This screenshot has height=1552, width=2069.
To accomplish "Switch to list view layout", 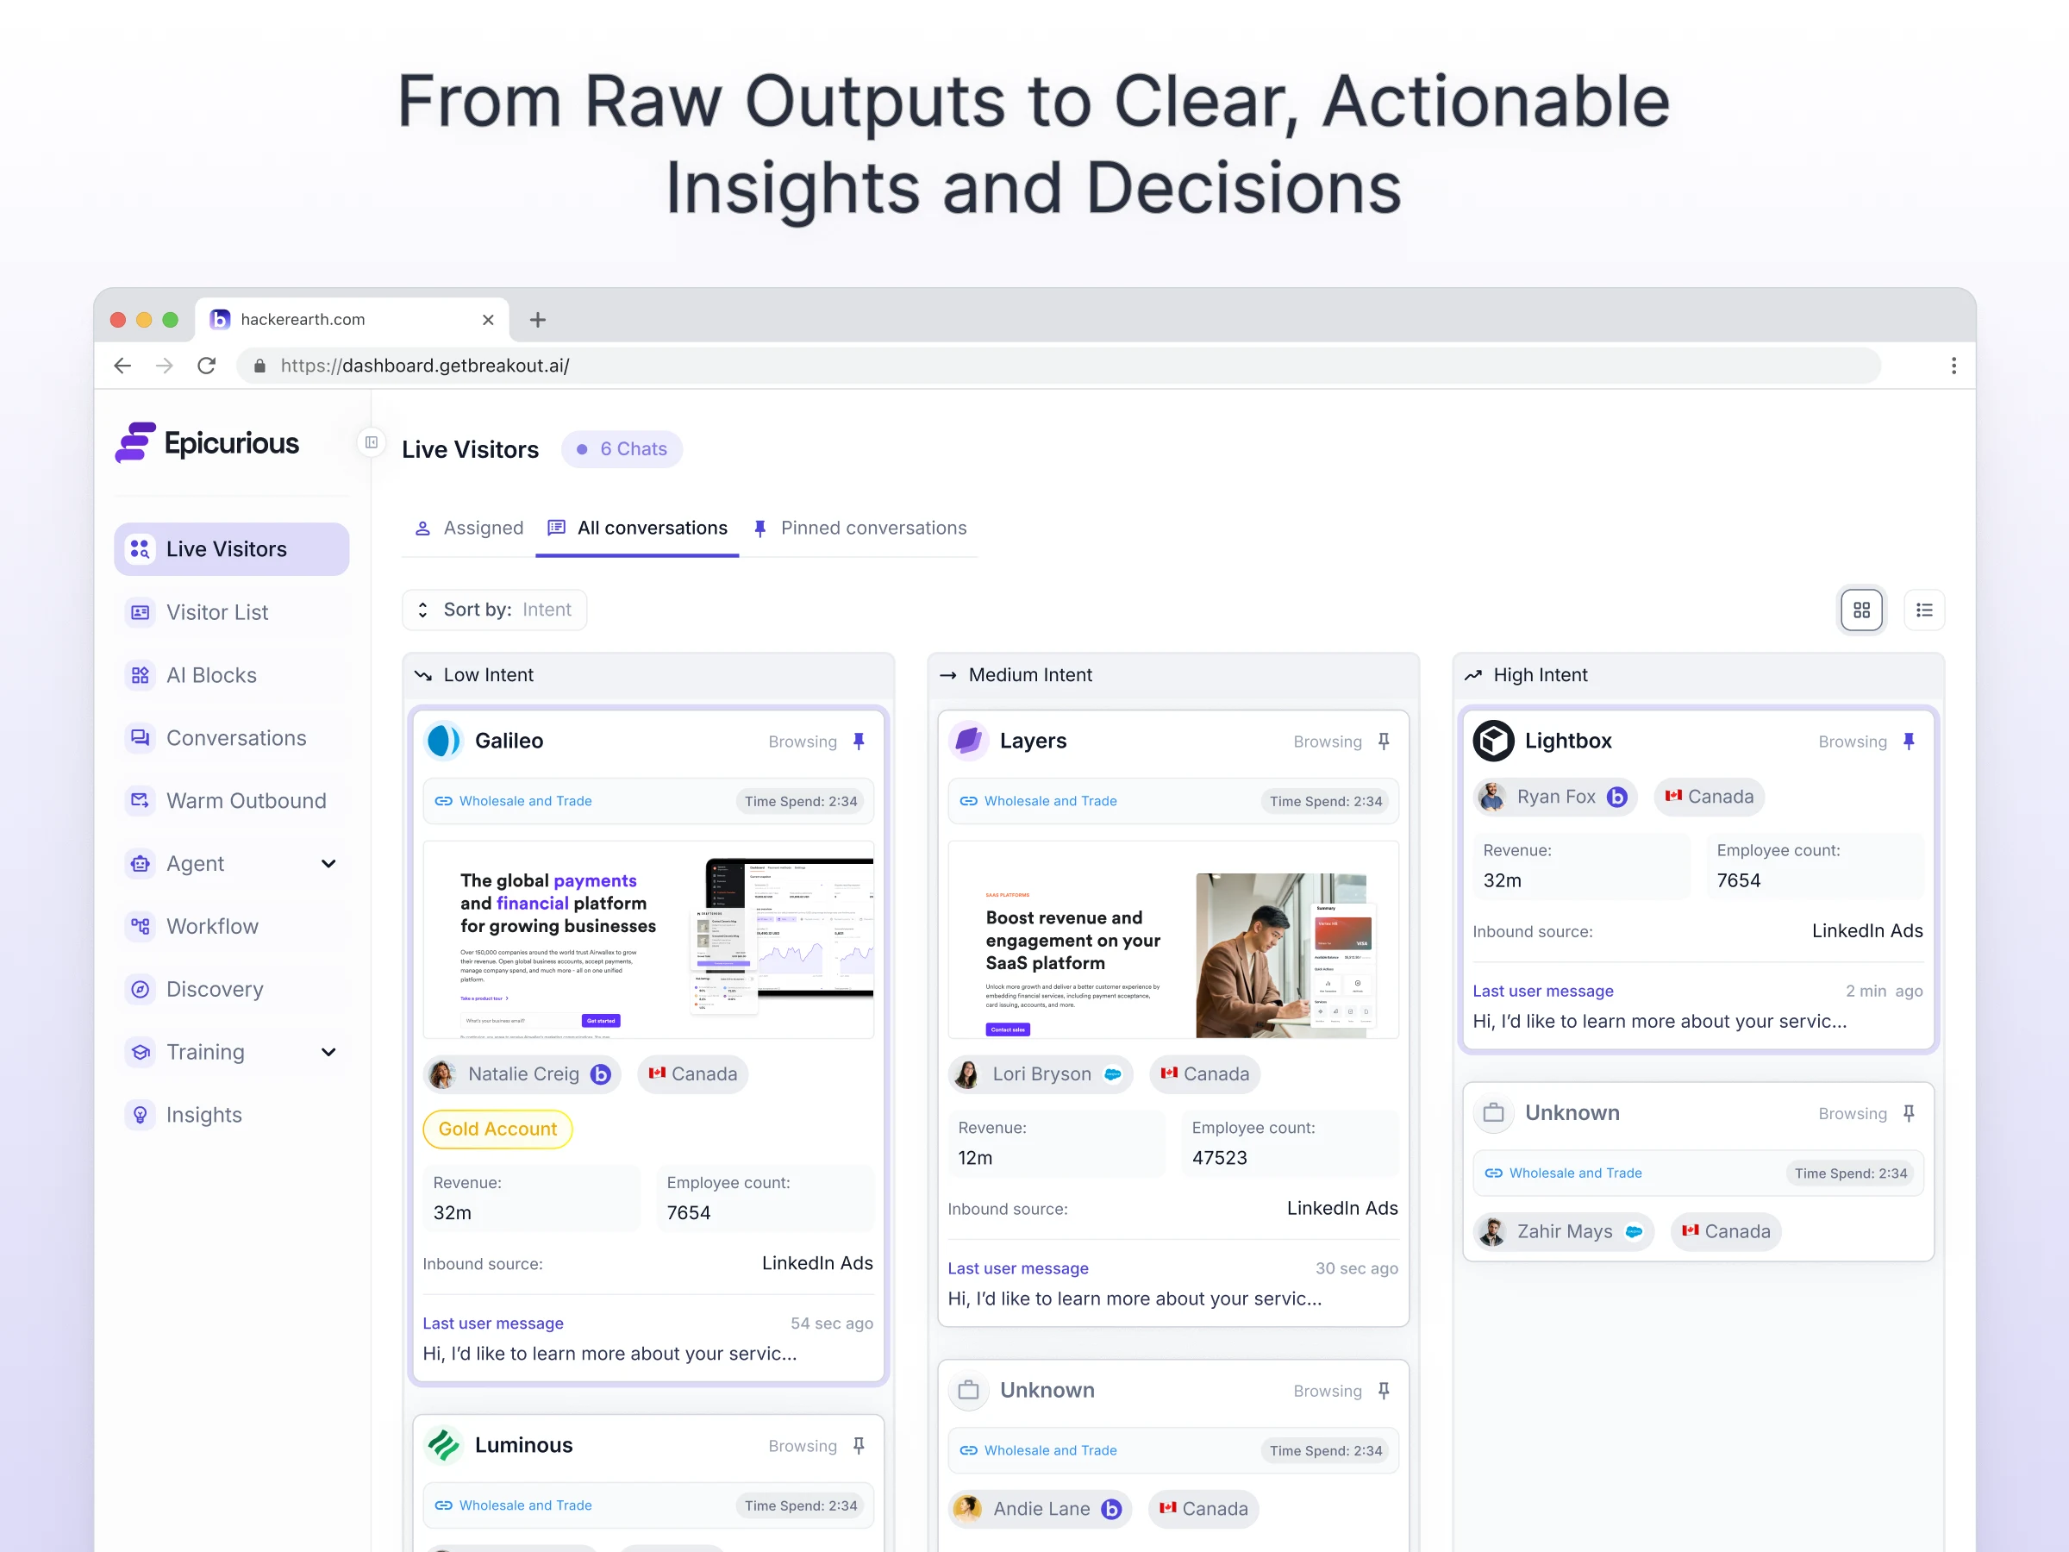I will (x=1923, y=610).
